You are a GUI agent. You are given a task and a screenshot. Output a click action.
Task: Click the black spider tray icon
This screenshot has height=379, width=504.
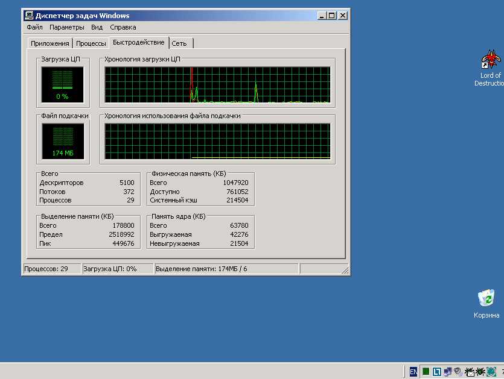tap(480, 372)
